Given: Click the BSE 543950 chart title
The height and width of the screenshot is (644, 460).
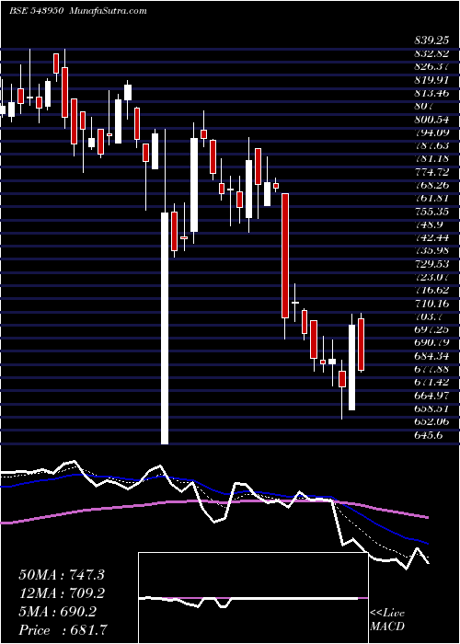Looking at the screenshot, I should click(36, 11).
